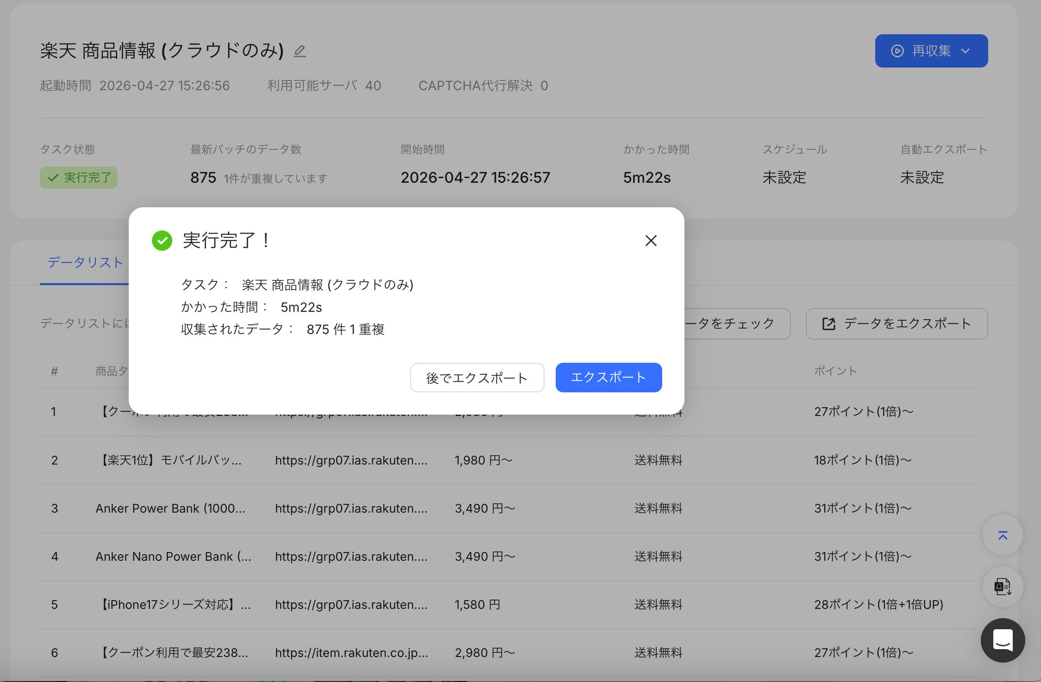Click the pencil icon to rename the task

tap(300, 51)
